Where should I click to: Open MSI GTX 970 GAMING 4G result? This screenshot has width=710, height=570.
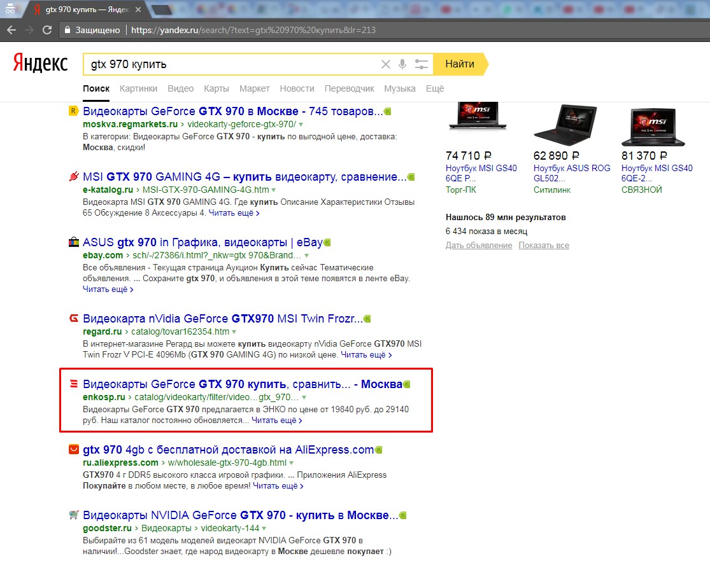pos(245,177)
